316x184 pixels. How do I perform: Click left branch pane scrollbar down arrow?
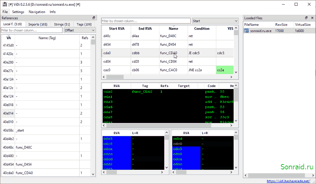[166, 167]
